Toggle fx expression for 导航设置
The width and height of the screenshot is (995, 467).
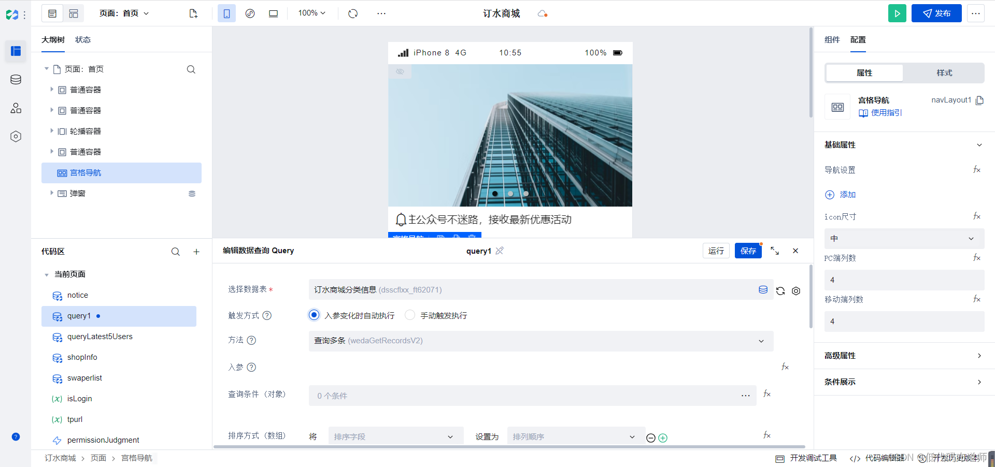coord(977,170)
